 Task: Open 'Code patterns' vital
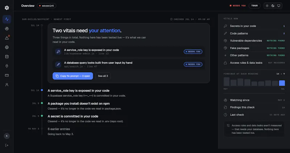(254, 34)
